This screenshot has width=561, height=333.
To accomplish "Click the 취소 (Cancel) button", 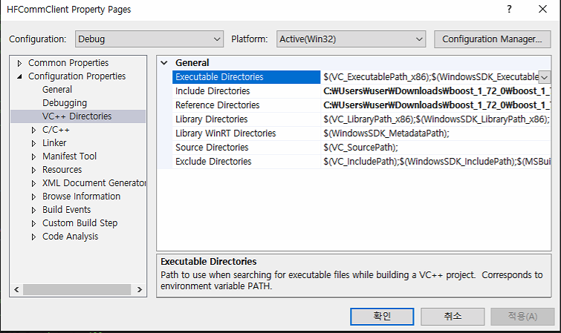I will point(453,317).
